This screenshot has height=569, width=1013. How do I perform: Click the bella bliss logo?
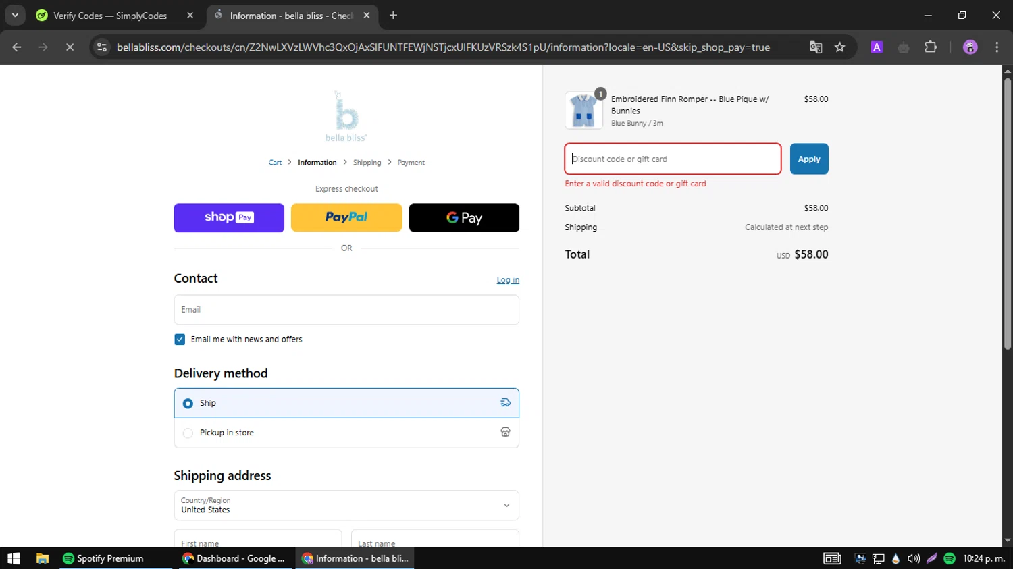(x=346, y=116)
